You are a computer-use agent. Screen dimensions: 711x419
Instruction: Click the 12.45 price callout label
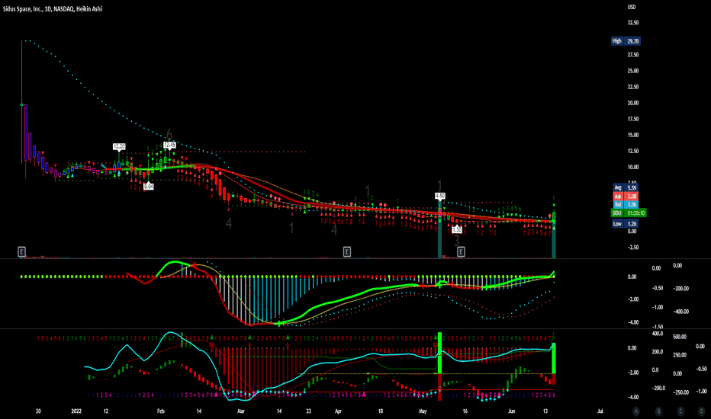(x=169, y=145)
